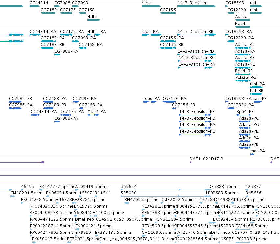Click transcript Mdh2-RA
Viewport: 280px width, 244px height.
pos(96,32)
